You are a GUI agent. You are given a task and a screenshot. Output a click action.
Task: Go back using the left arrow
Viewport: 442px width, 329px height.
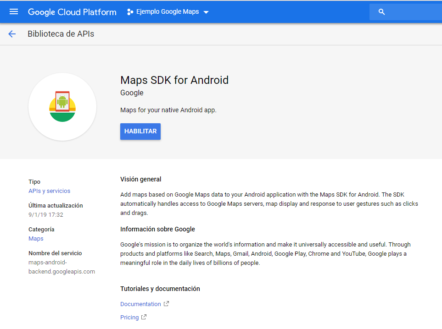point(12,34)
